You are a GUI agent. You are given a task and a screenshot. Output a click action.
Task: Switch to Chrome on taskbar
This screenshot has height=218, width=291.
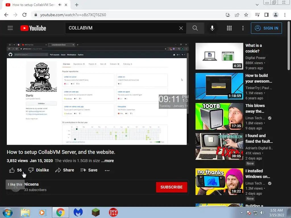click(x=61, y=212)
